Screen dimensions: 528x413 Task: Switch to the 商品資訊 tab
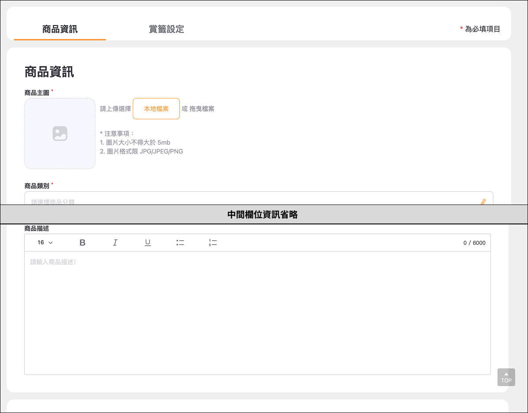[x=60, y=29]
